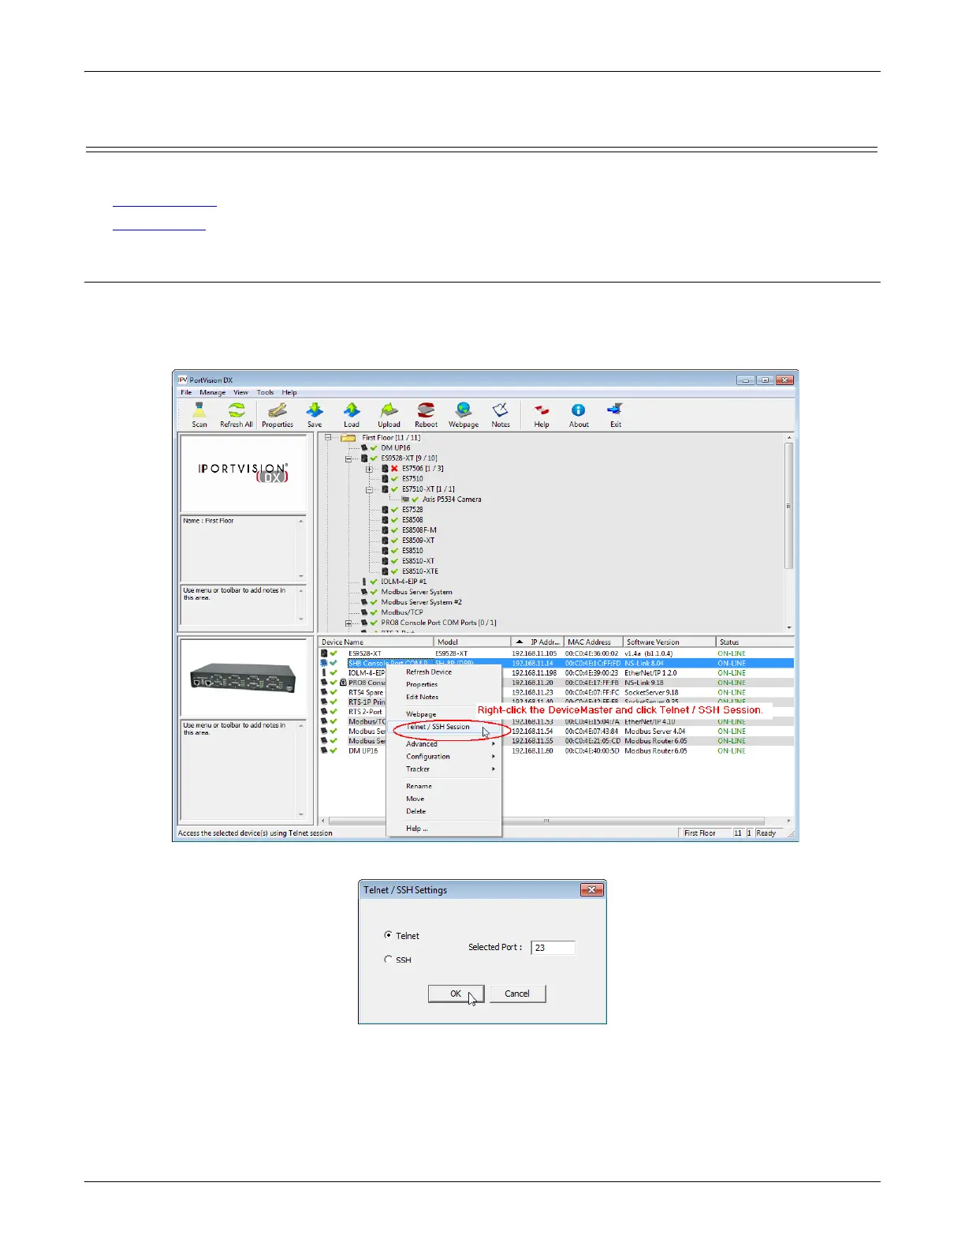Choose Delete in the context menu
Image resolution: width=965 pixels, height=1250 pixels.
(445, 812)
